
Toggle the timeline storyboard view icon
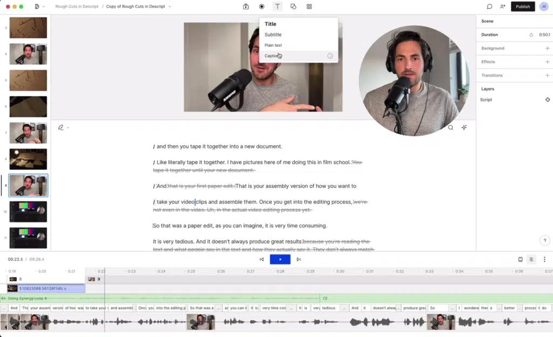click(520, 259)
